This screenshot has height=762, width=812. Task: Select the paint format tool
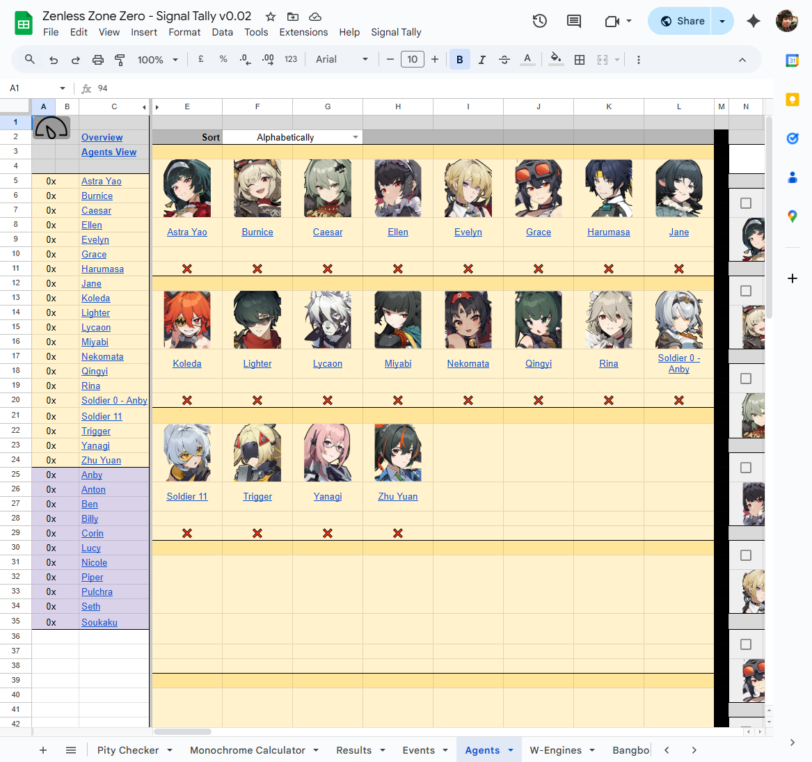120,60
